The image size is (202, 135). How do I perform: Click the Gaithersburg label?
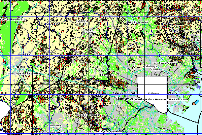tap(54, 126)
